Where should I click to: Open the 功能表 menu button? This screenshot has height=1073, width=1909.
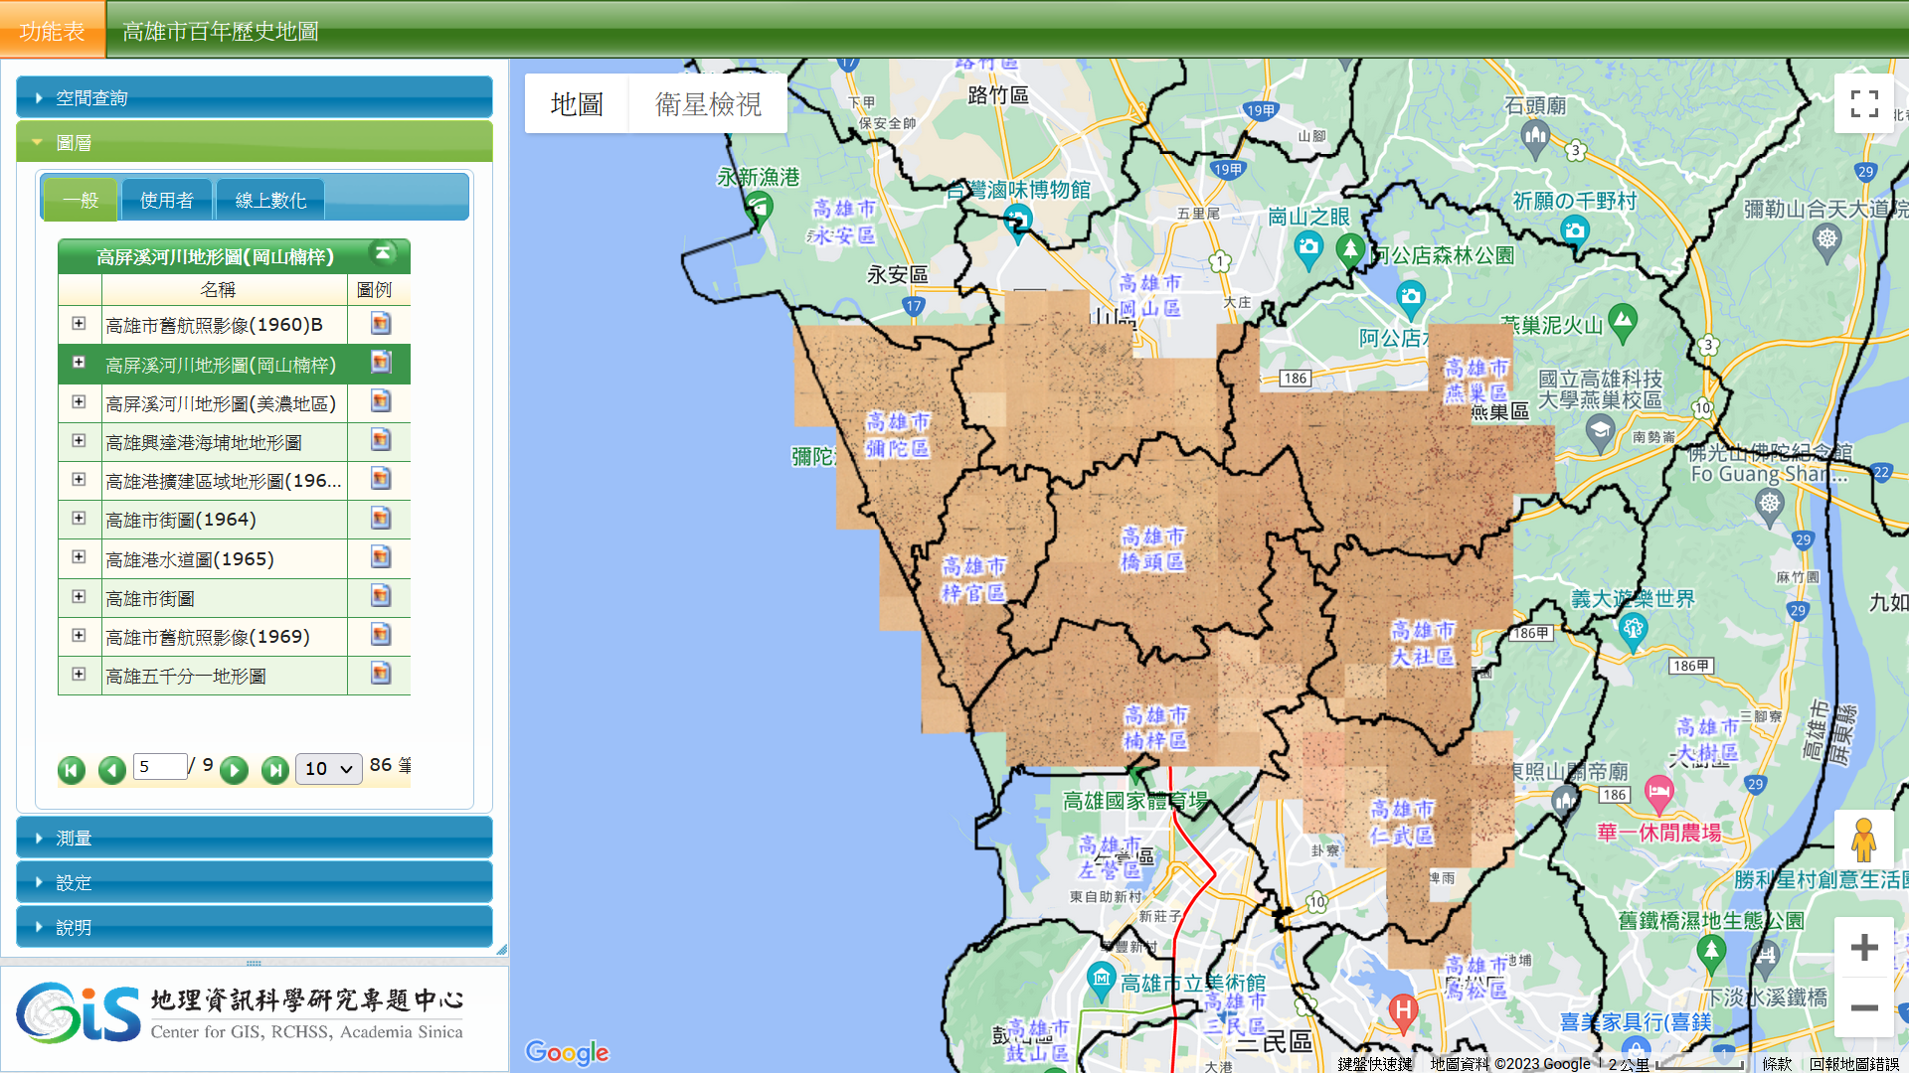[x=52, y=31]
